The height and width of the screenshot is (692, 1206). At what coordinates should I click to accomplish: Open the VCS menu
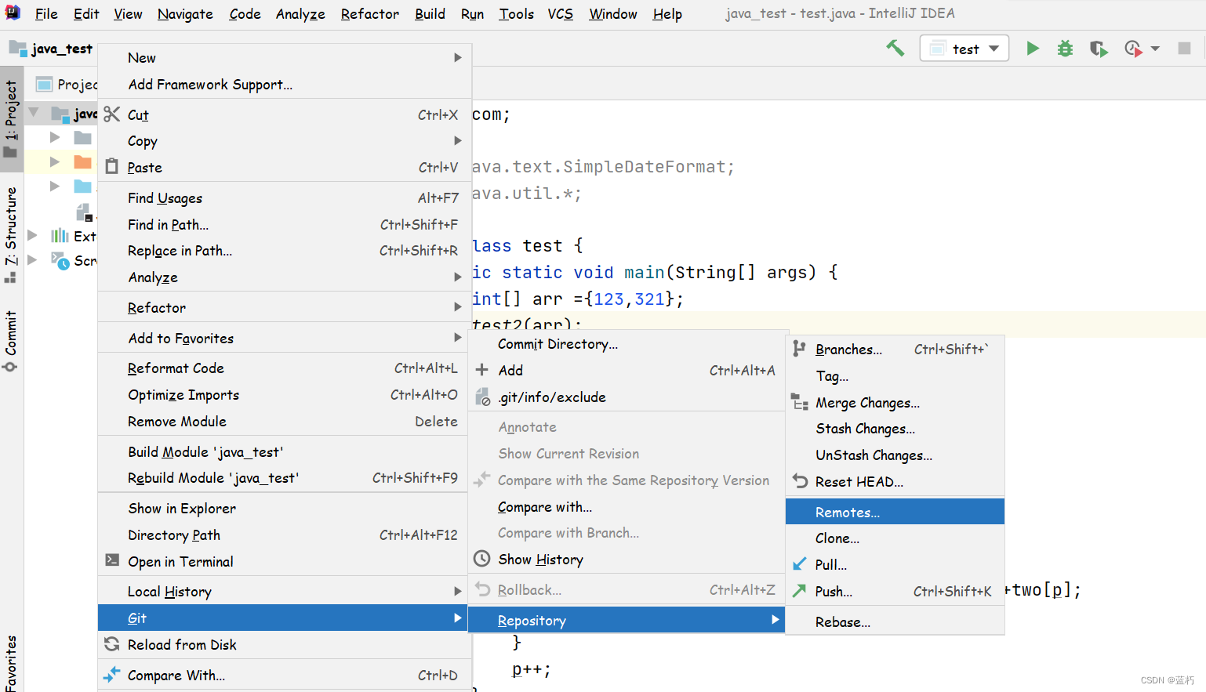[x=560, y=14]
